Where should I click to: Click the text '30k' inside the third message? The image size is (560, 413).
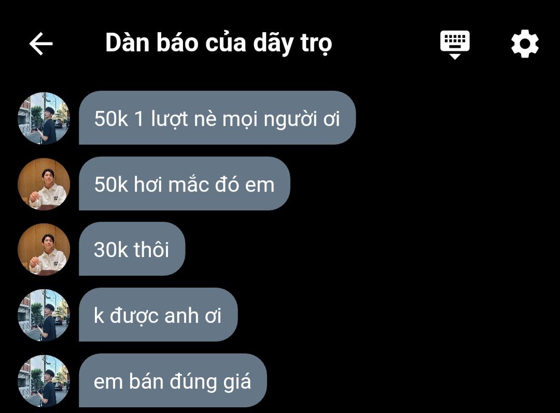(x=111, y=250)
